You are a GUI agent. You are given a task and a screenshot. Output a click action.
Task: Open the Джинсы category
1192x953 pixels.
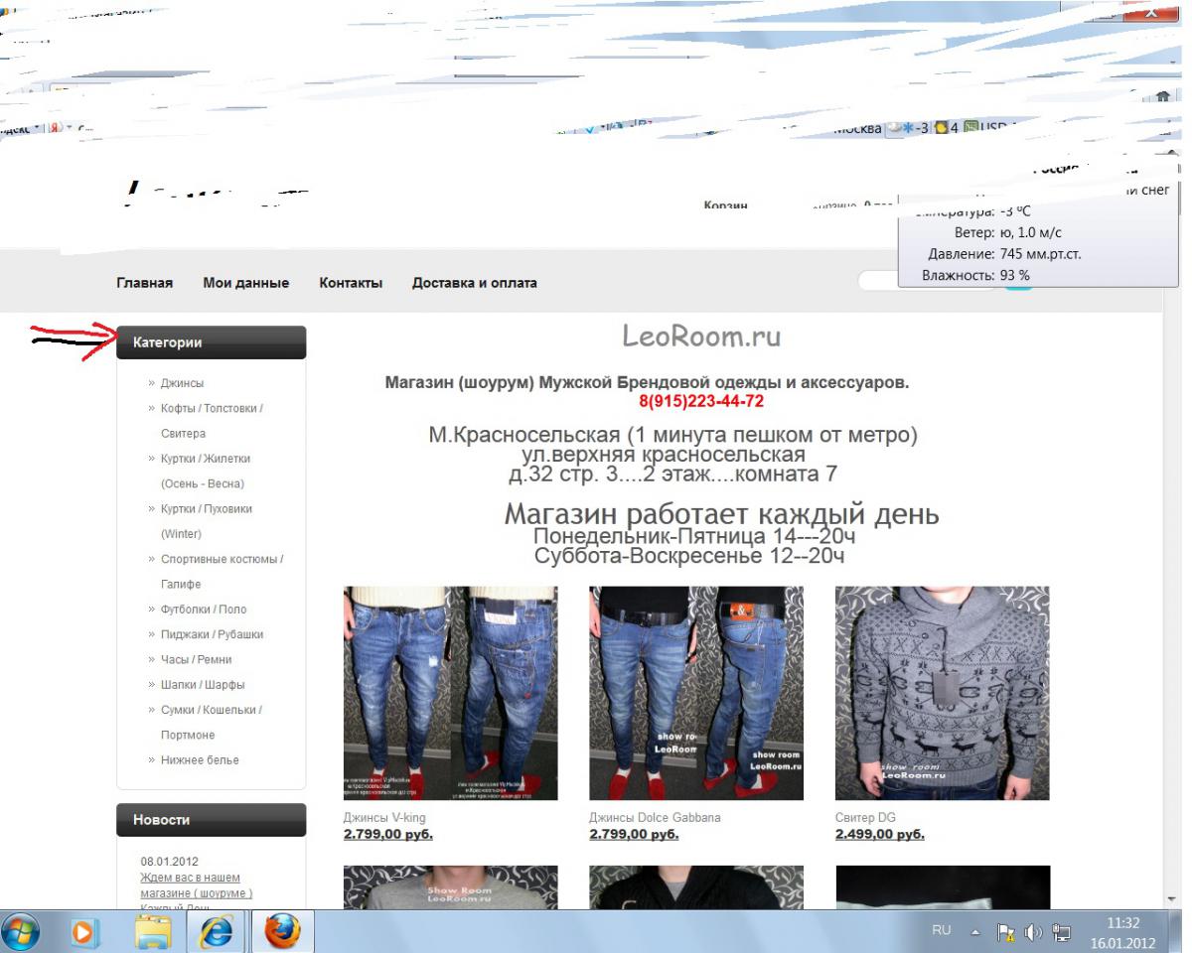183,382
